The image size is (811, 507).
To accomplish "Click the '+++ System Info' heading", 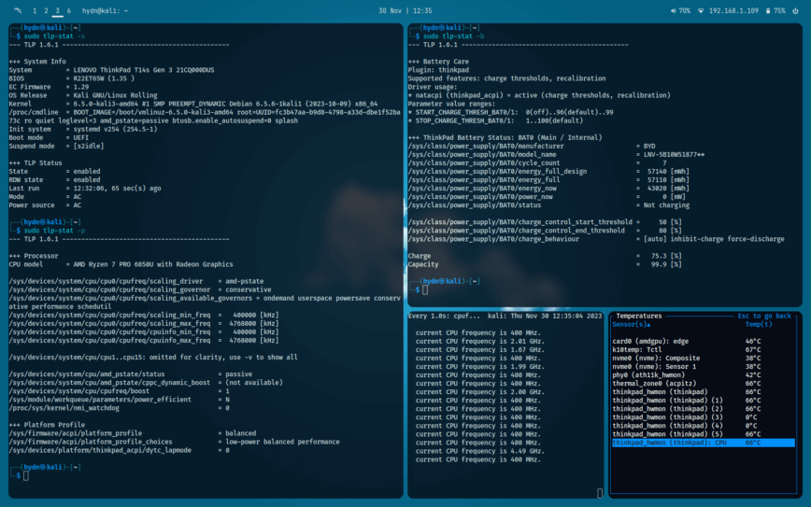I will tap(37, 62).
